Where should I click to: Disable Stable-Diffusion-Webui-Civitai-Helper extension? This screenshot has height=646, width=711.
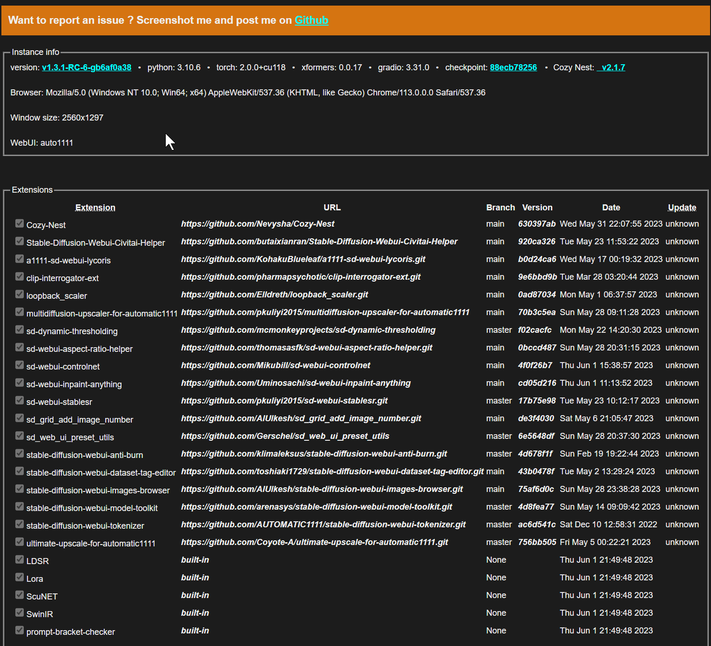tap(19, 241)
